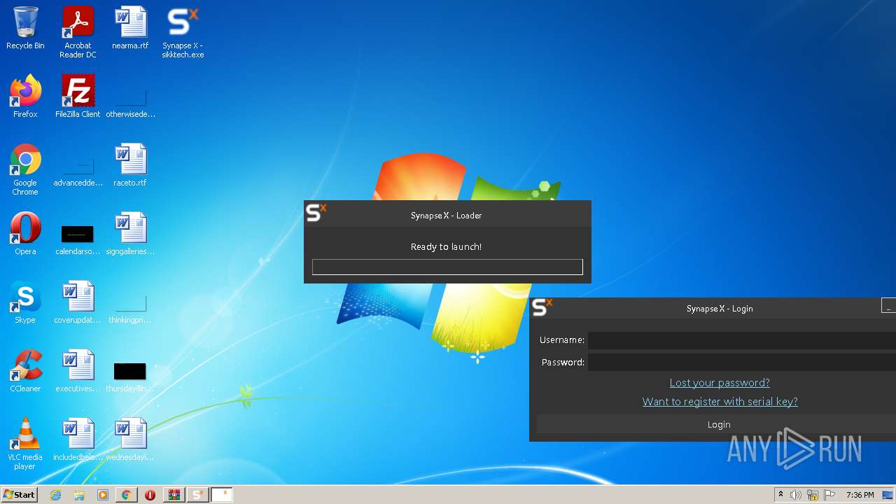
Task: Open Windows Media Player taskbar icon
Action: tap(103, 495)
